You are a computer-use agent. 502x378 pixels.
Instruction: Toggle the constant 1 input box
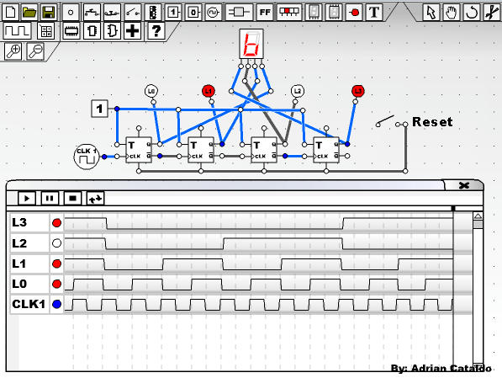pos(99,109)
